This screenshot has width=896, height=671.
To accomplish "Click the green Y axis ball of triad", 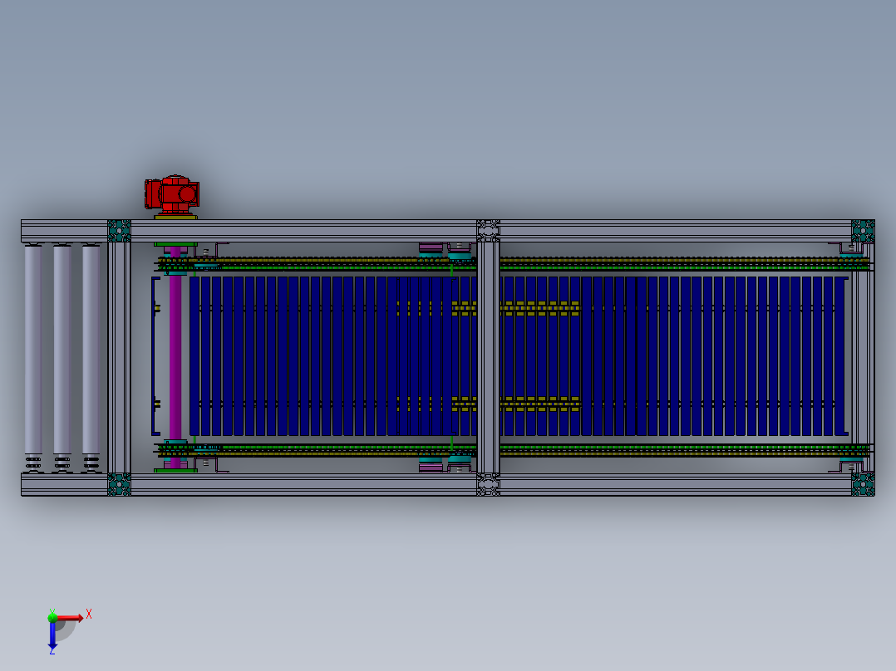I will (52, 617).
